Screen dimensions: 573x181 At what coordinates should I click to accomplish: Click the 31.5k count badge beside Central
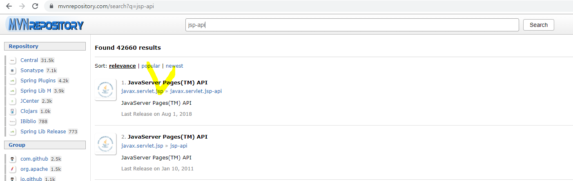[47, 60]
